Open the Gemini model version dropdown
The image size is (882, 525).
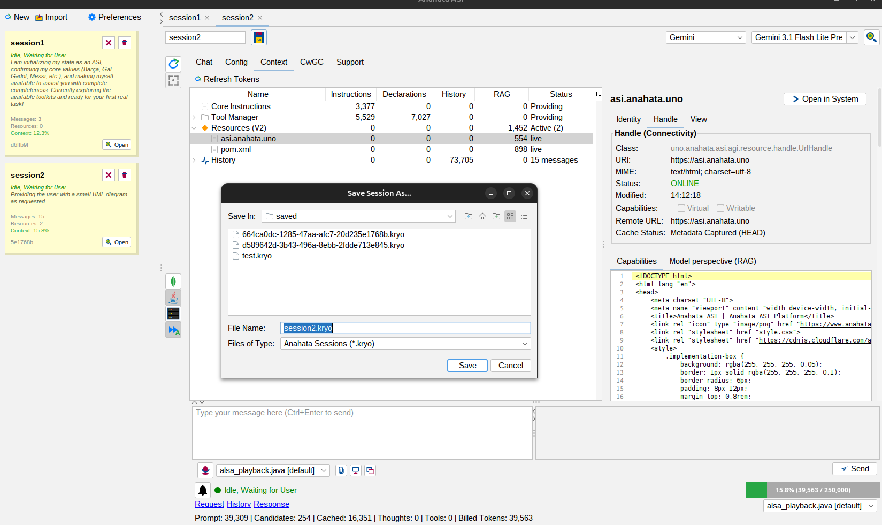pyautogui.click(x=852, y=37)
